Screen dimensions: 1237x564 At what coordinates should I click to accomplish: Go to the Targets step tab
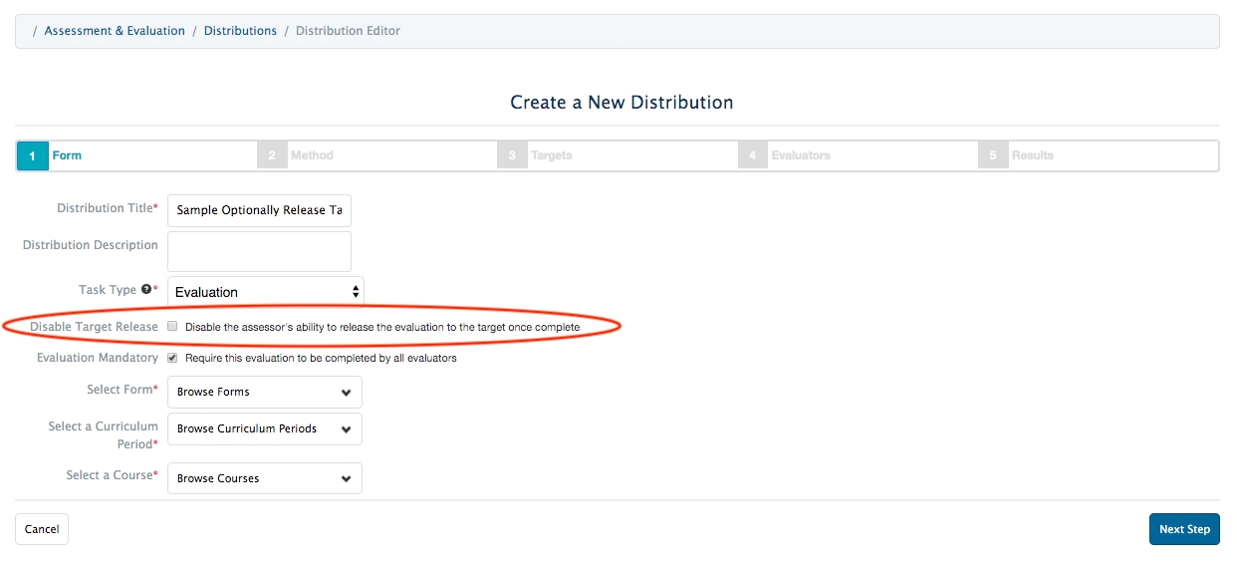(x=551, y=155)
